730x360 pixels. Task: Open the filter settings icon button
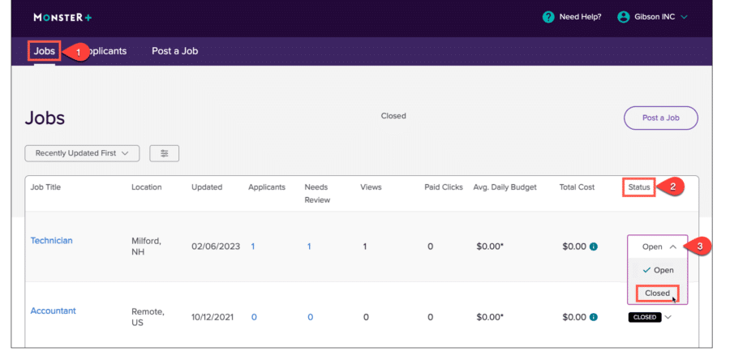165,153
